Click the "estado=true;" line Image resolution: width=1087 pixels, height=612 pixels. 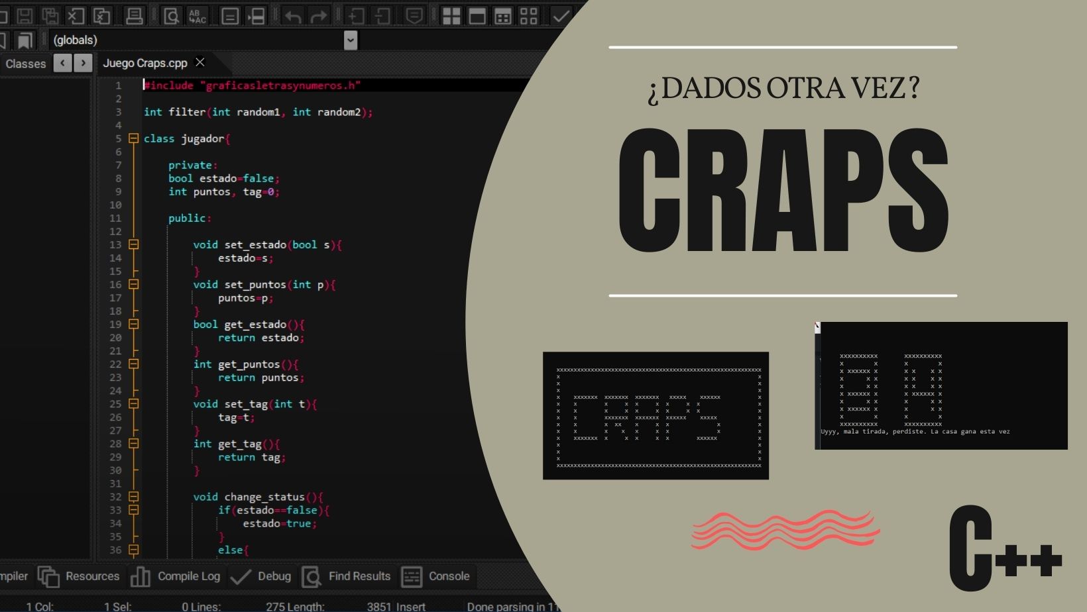(x=280, y=523)
